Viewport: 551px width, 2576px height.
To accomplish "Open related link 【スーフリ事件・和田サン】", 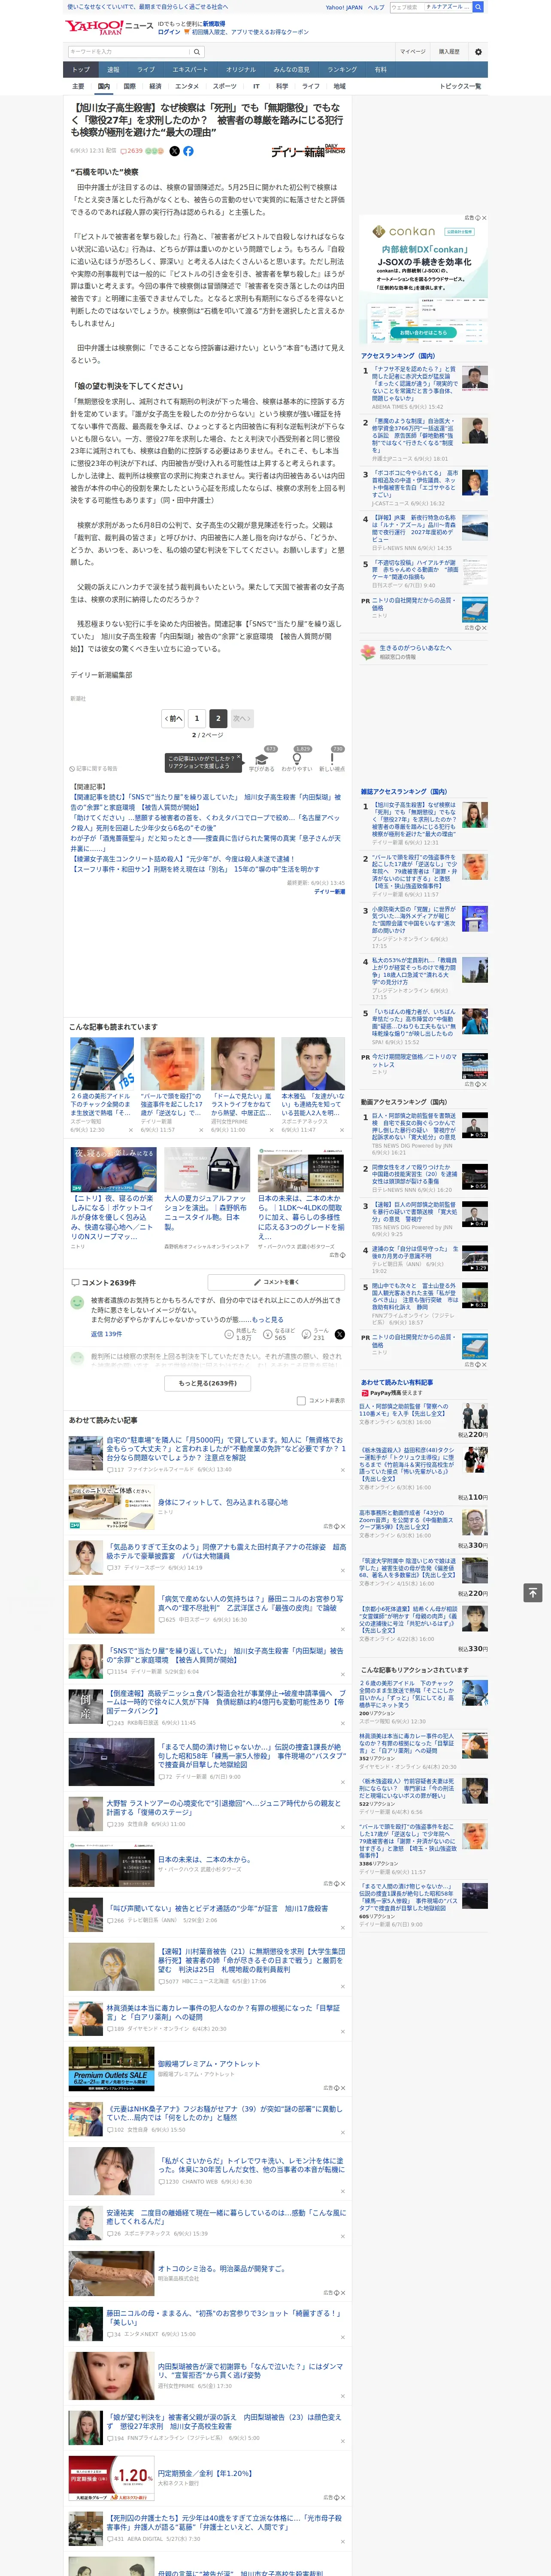I will [x=195, y=869].
